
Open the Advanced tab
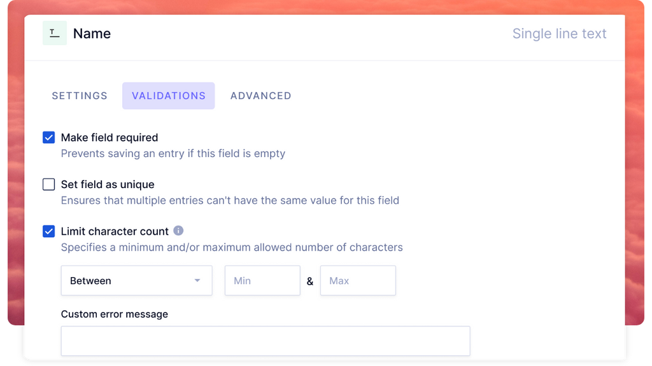click(260, 96)
